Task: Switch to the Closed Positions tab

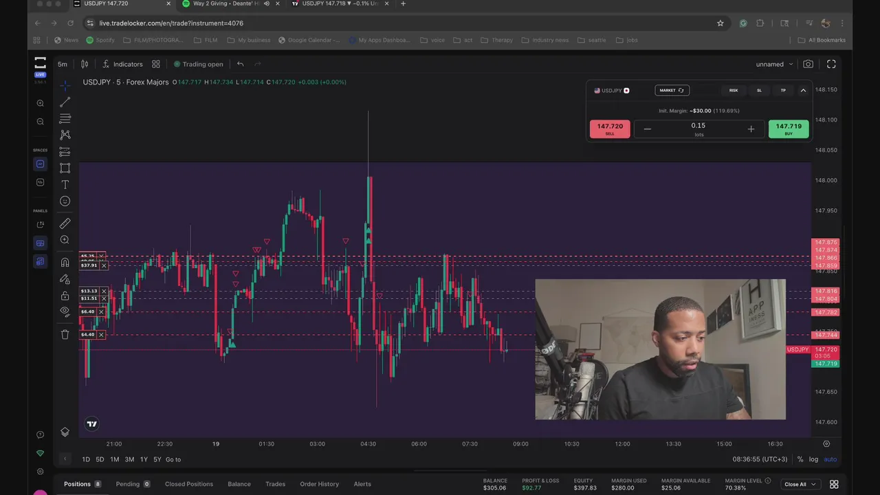Action: tap(189, 484)
